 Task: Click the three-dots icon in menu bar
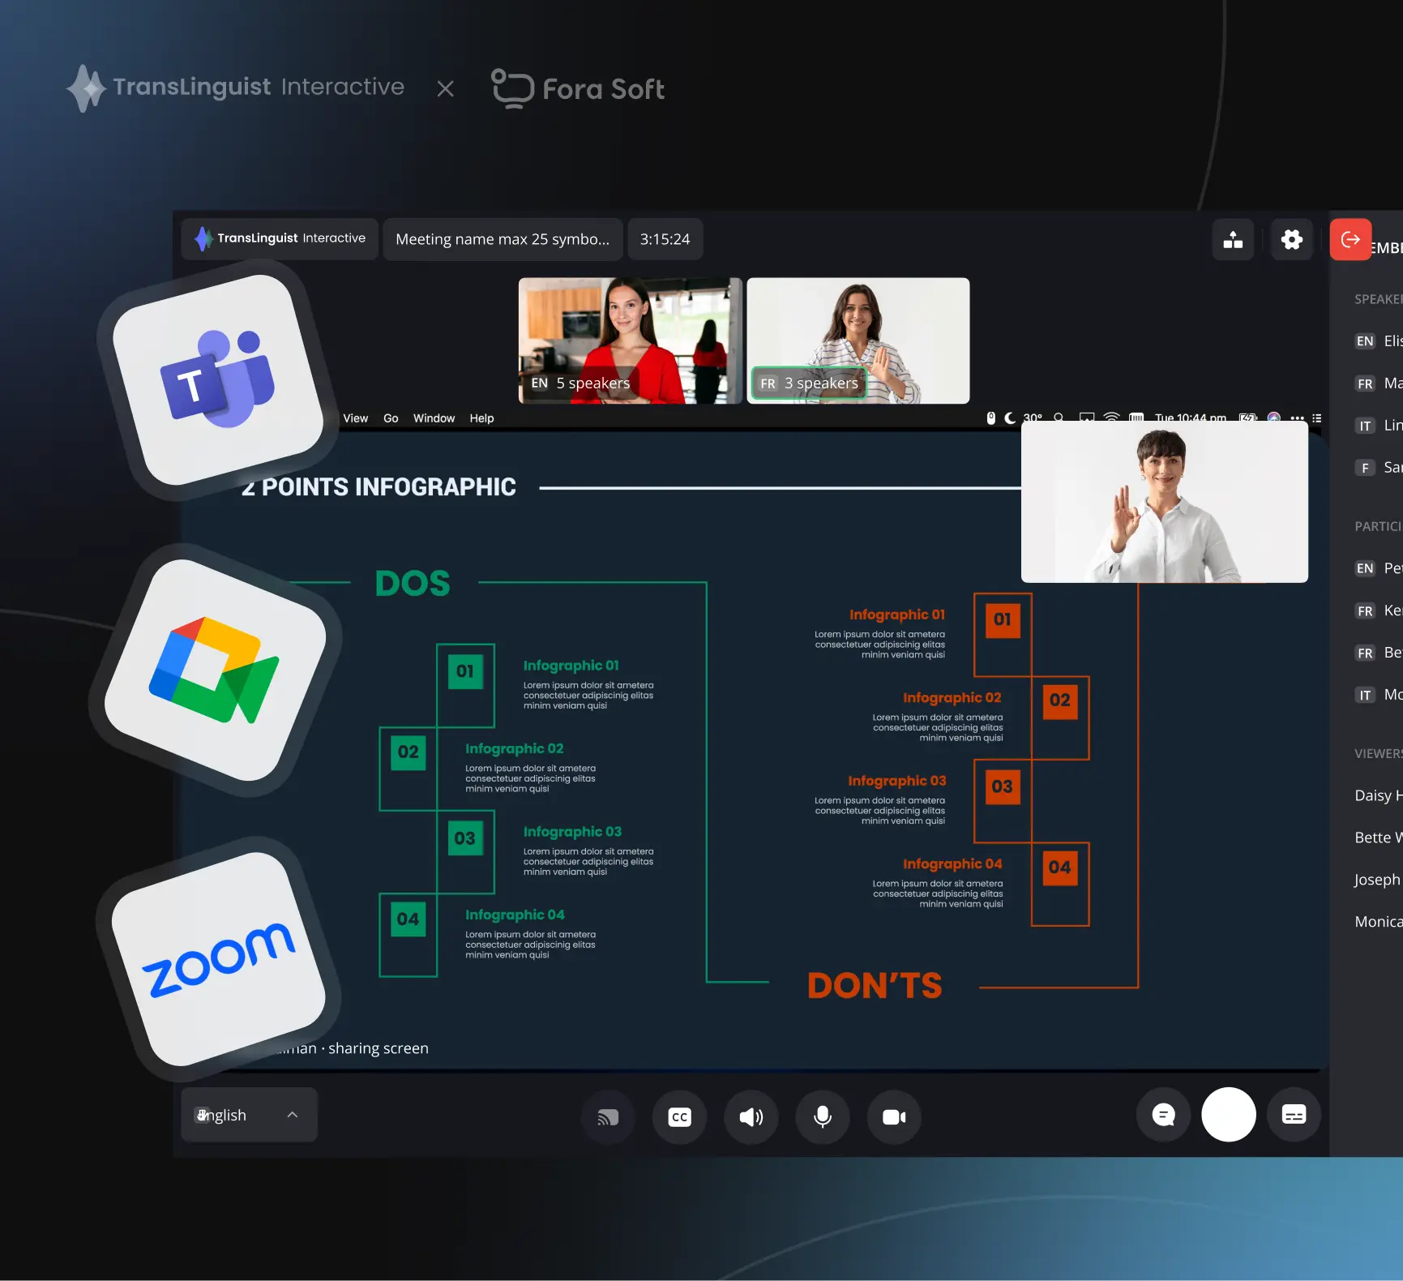pos(1297,418)
